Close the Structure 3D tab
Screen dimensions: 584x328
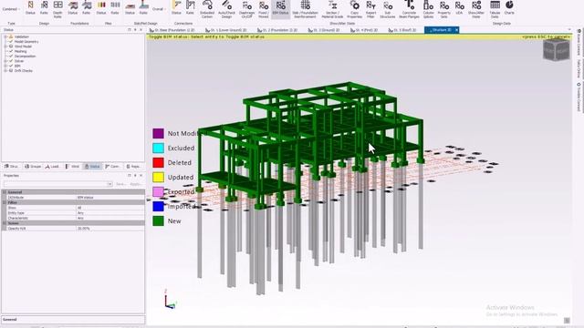[456, 30]
